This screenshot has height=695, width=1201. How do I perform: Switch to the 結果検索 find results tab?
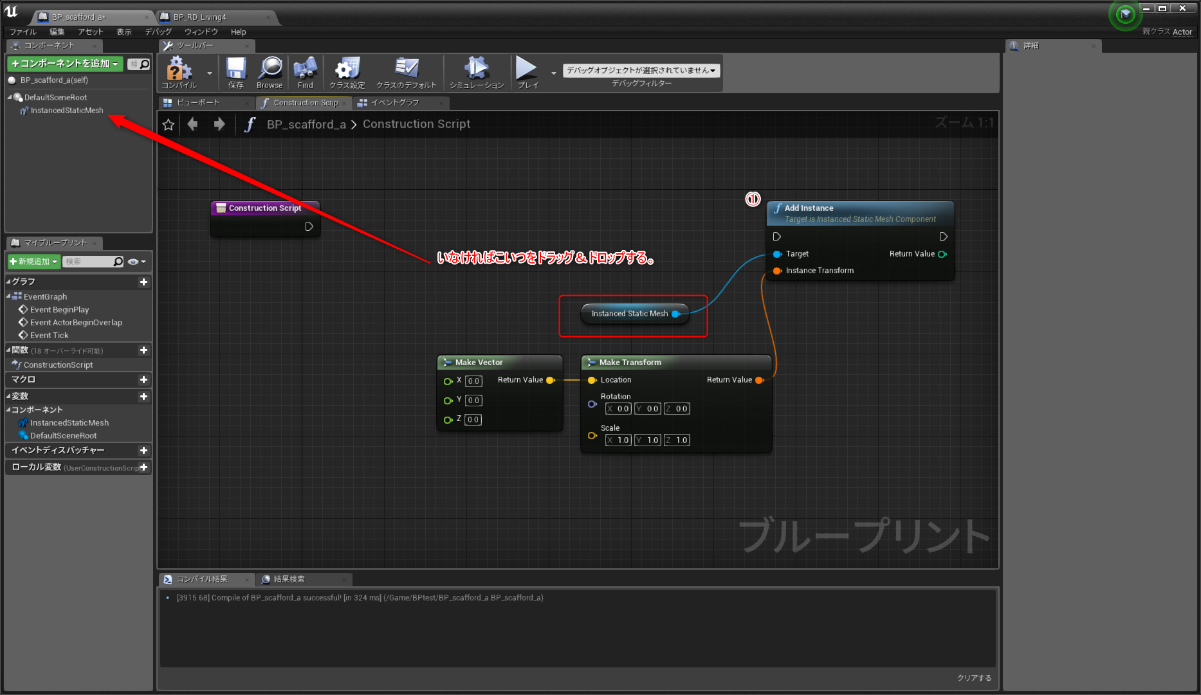[304, 579]
